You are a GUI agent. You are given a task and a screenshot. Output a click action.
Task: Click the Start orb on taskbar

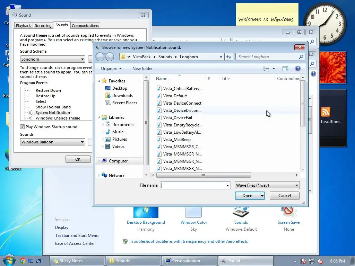pos(9,260)
